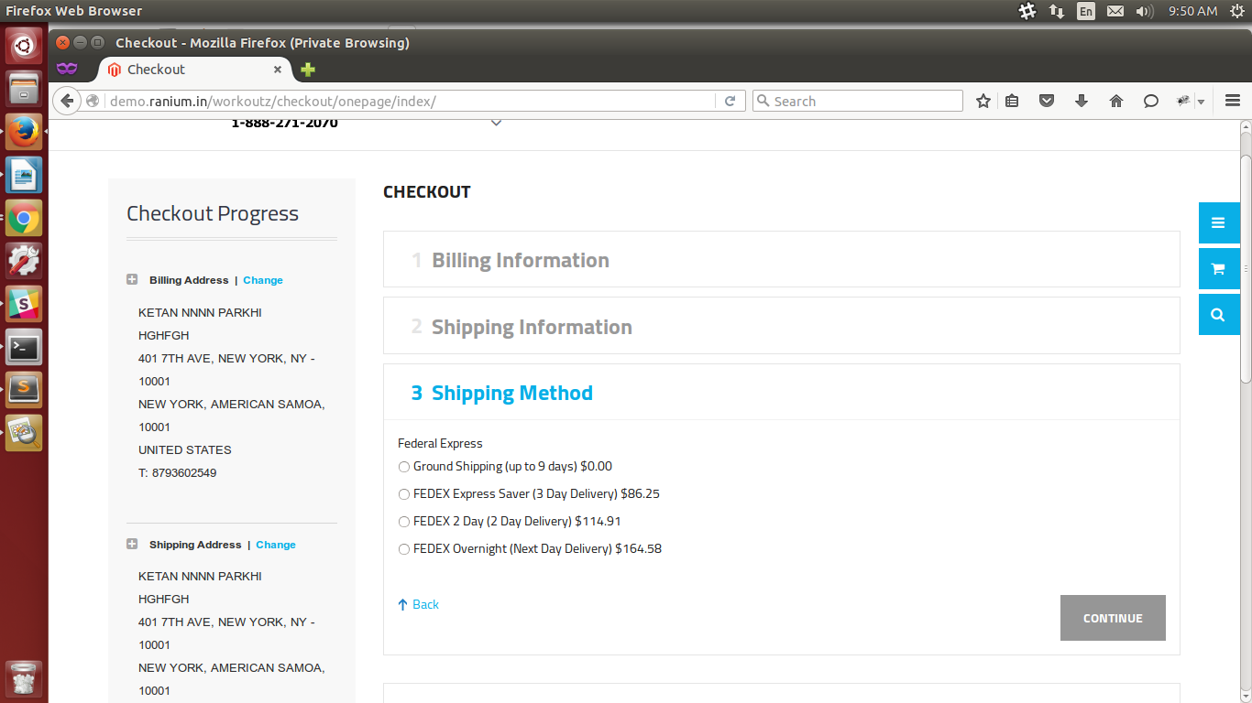Open the system power gear menu
This screenshot has height=703, width=1252.
tap(1237, 11)
